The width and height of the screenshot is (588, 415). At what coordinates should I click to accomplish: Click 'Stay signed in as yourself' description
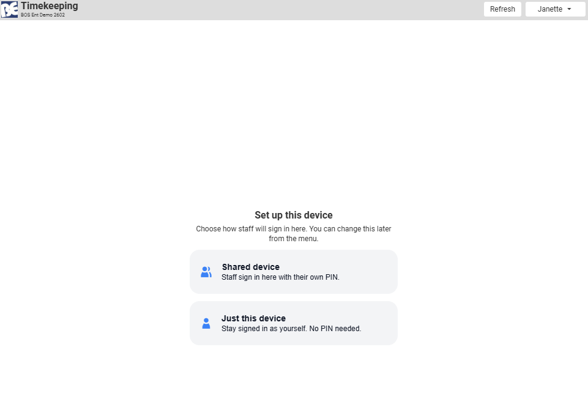(291, 329)
